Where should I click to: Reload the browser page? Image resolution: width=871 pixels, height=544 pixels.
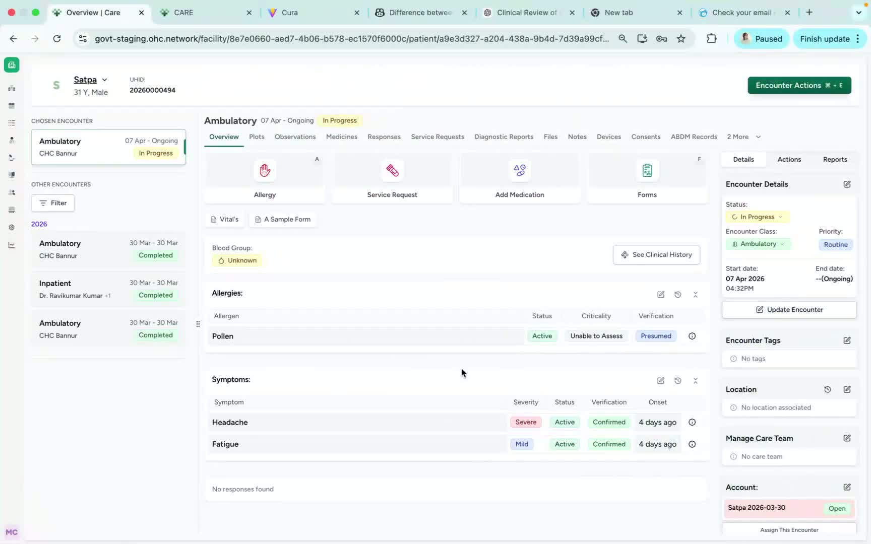coord(57,39)
